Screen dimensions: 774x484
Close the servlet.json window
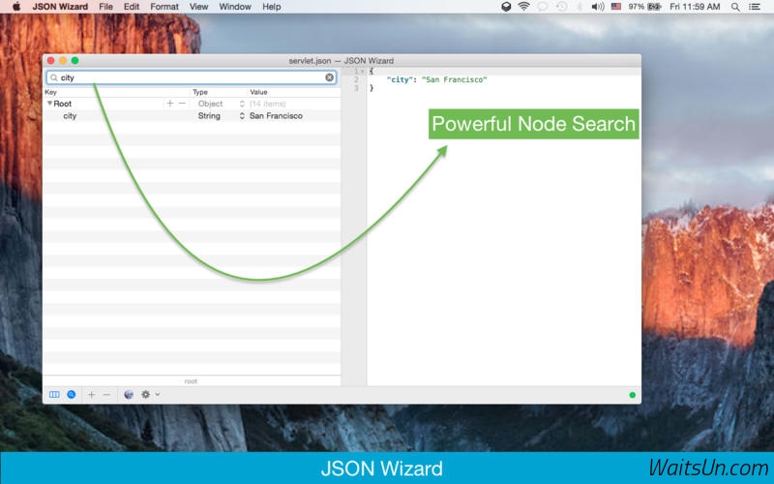point(51,60)
